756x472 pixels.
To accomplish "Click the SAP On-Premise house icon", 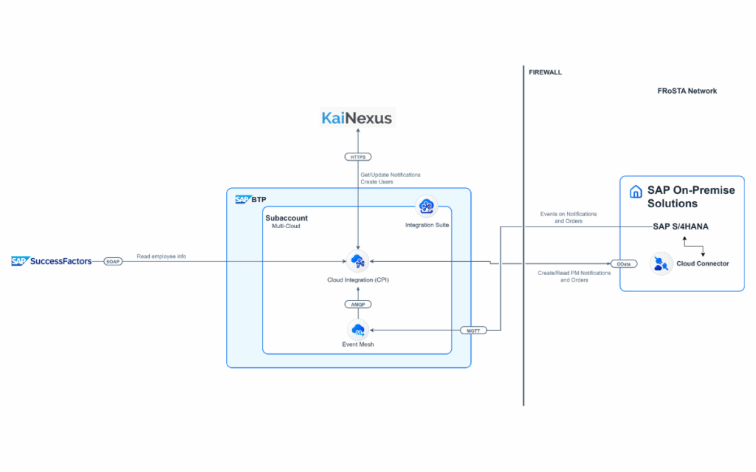I will click(636, 192).
